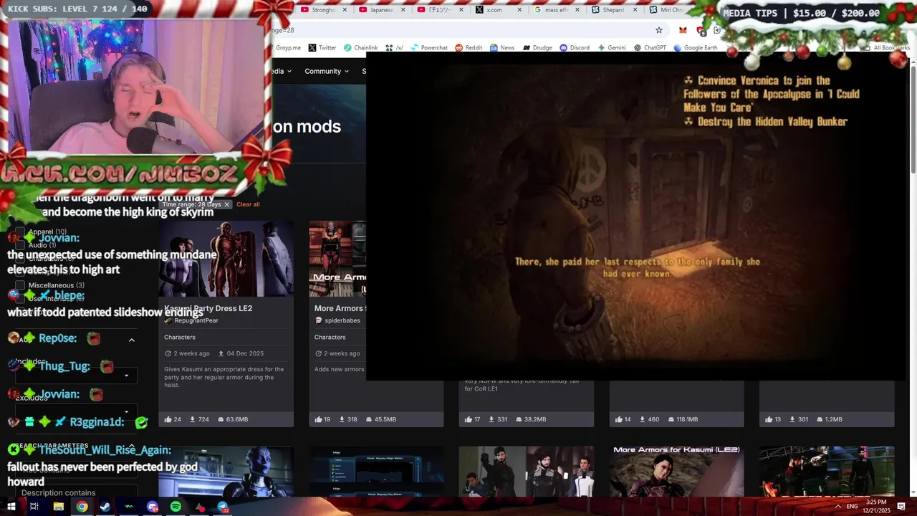Switch to Chrome in the taskbar
Viewport: 917px width, 516px height.
coord(82,507)
